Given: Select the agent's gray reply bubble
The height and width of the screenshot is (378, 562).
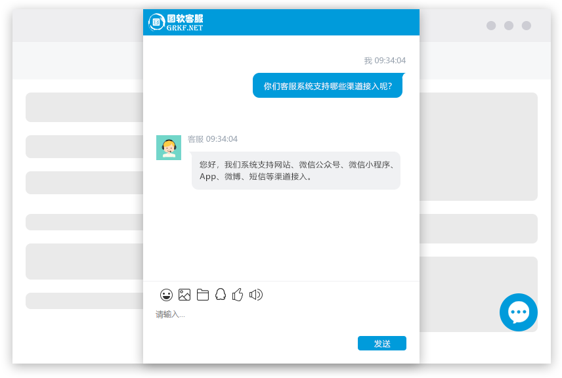Looking at the screenshot, I should pyautogui.click(x=295, y=171).
